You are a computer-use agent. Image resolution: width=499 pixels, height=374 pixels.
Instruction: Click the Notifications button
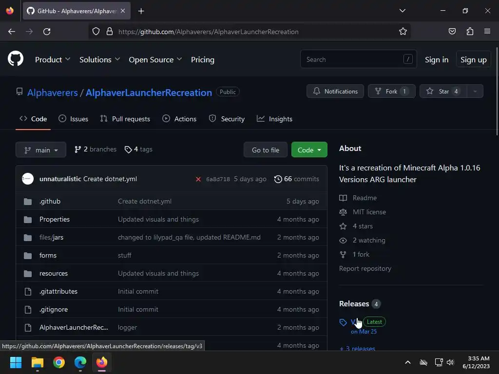tap(335, 91)
